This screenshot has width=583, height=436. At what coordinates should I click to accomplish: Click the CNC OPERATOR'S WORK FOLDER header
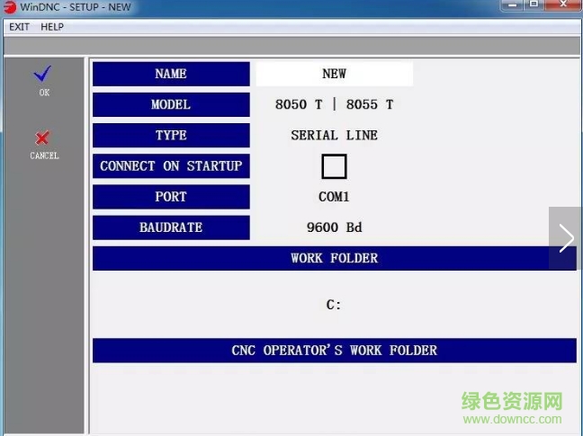(335, 351)
